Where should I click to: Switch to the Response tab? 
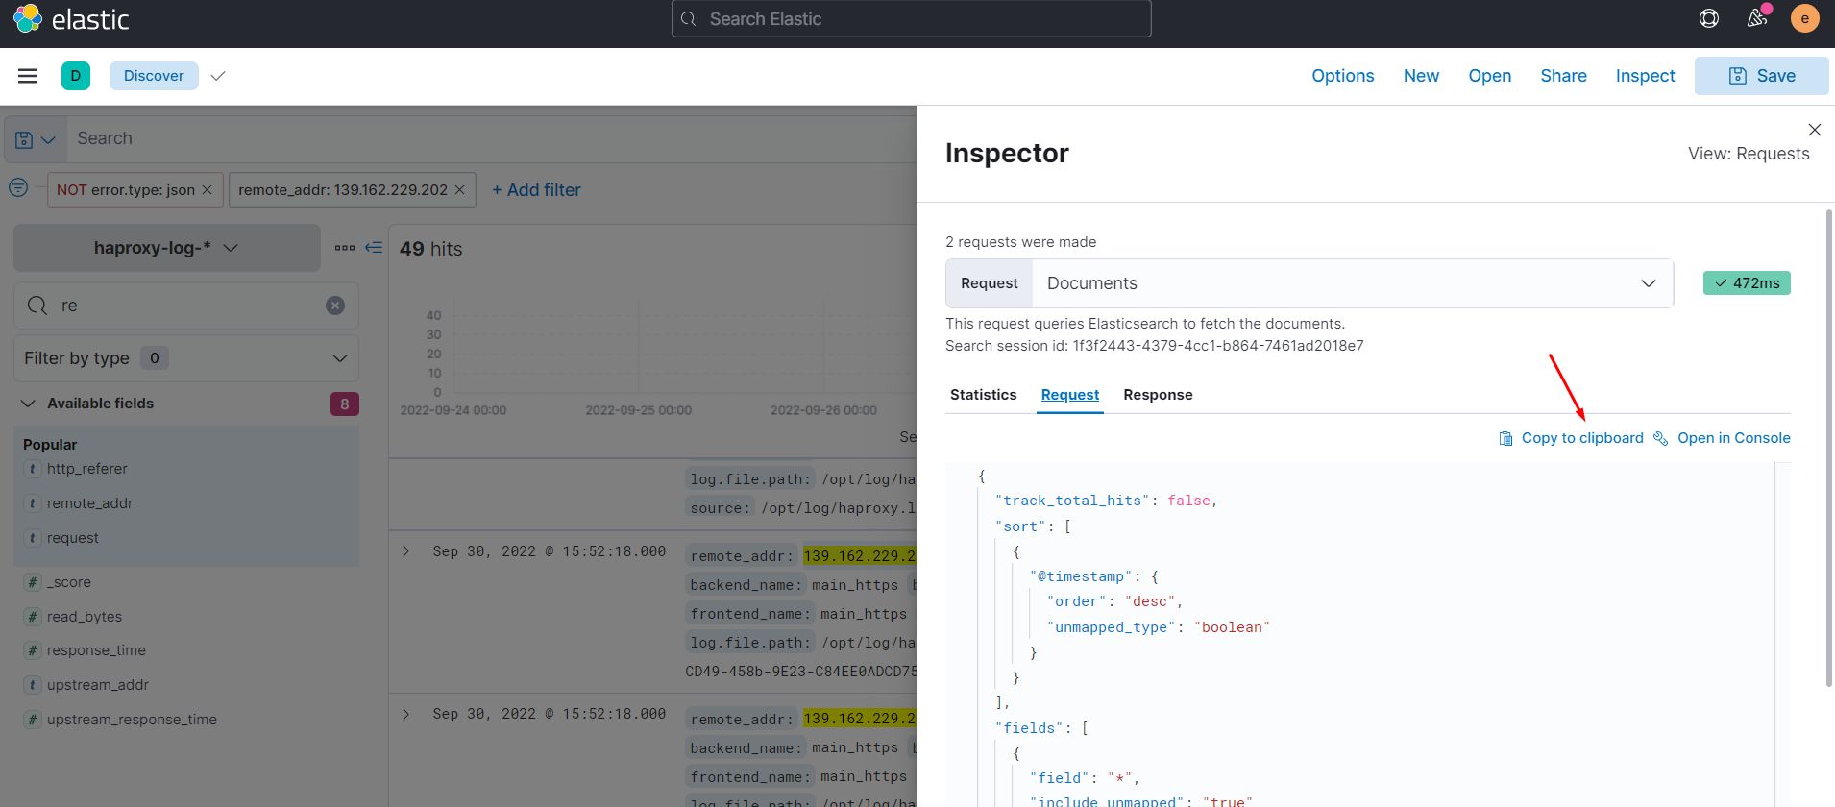click(1158, 395)
